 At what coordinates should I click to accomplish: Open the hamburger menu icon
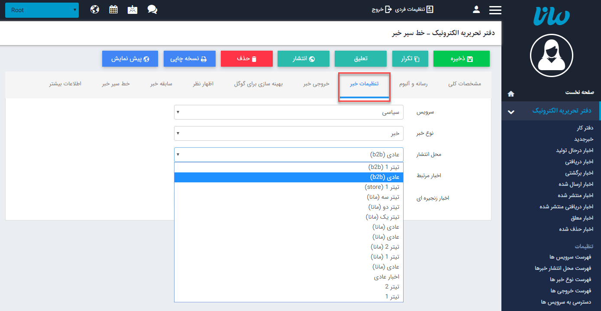[x=495, y=10]
